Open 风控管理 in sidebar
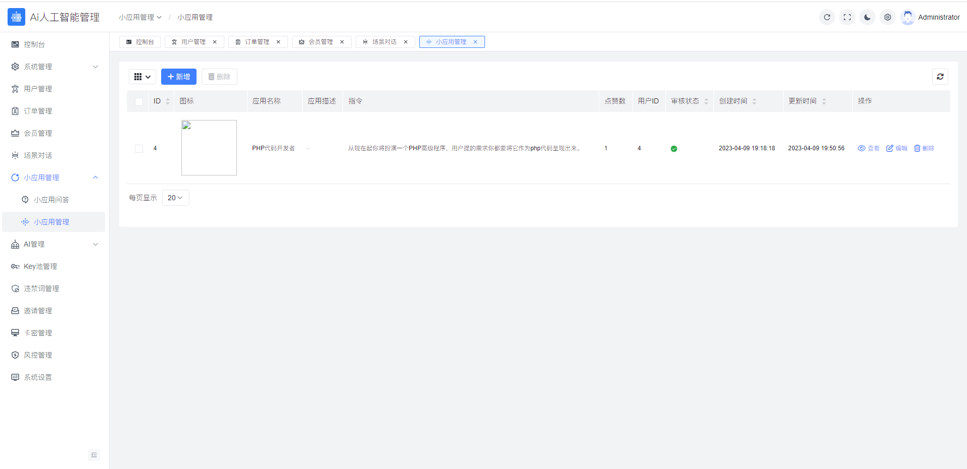The image size is (967, 469). click(55, 355)
